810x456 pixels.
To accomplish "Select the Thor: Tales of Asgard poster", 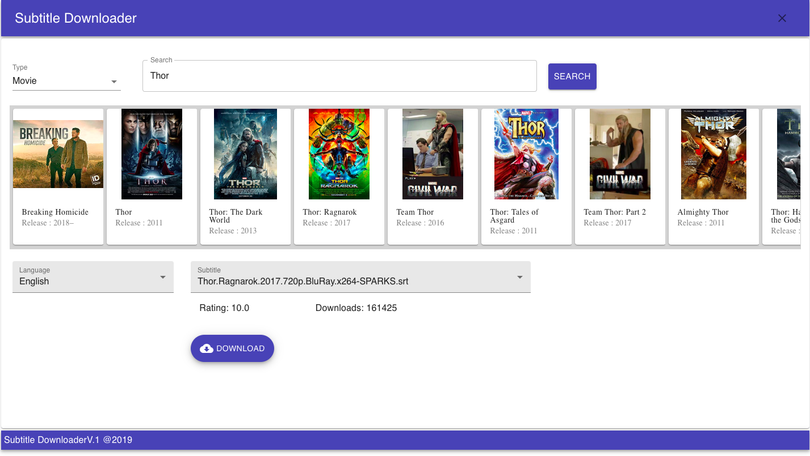I will (x=526, y=154).
